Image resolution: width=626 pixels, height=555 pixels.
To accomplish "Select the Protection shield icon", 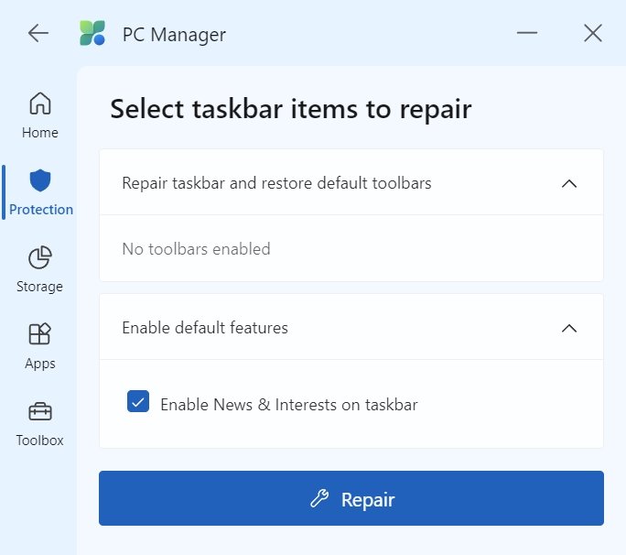I will pos(40,180).
